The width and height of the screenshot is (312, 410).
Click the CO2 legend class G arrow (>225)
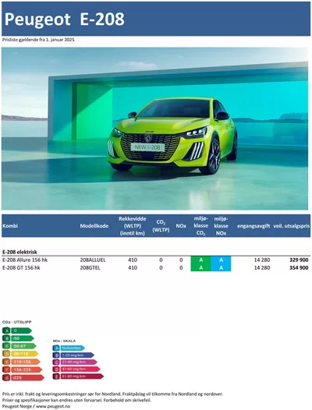tap(23, 377)
